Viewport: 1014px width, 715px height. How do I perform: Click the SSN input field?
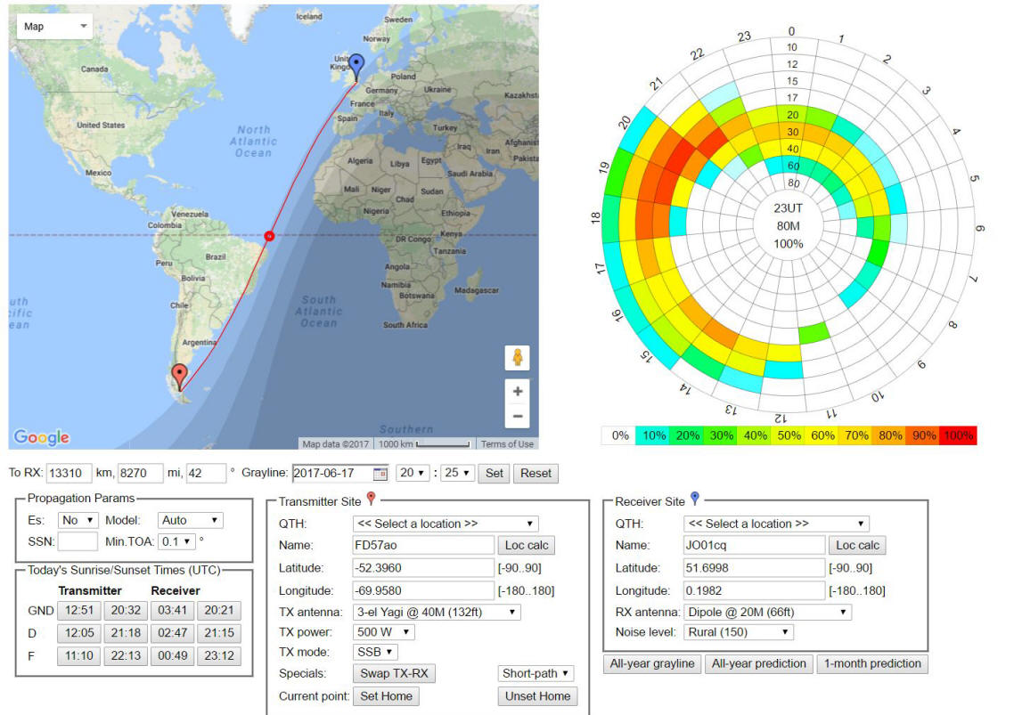tap(78, 541)
